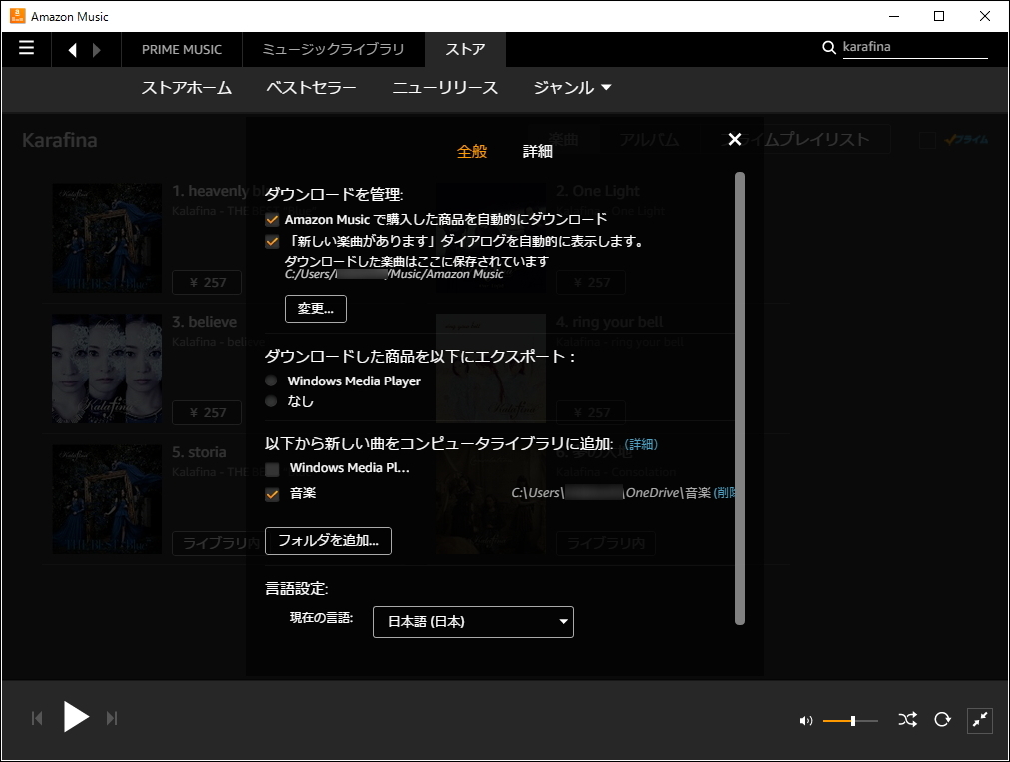Open the current language selection dropdown
1010x762 pixels.
point(472,621)
